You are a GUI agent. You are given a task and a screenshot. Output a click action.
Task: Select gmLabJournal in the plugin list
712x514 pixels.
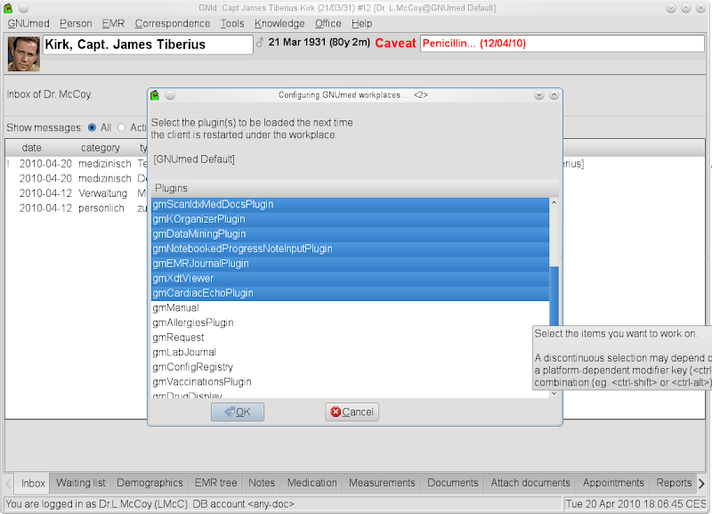350,352
